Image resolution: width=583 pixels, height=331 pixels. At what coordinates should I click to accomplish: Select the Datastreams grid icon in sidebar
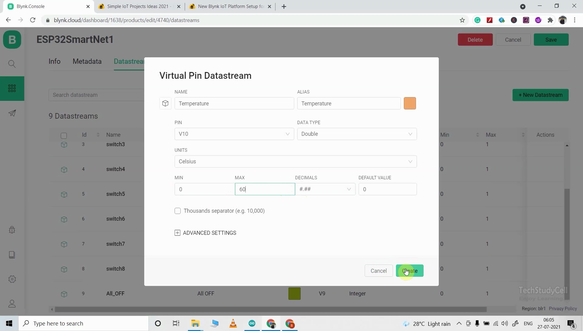pos(12,88)
